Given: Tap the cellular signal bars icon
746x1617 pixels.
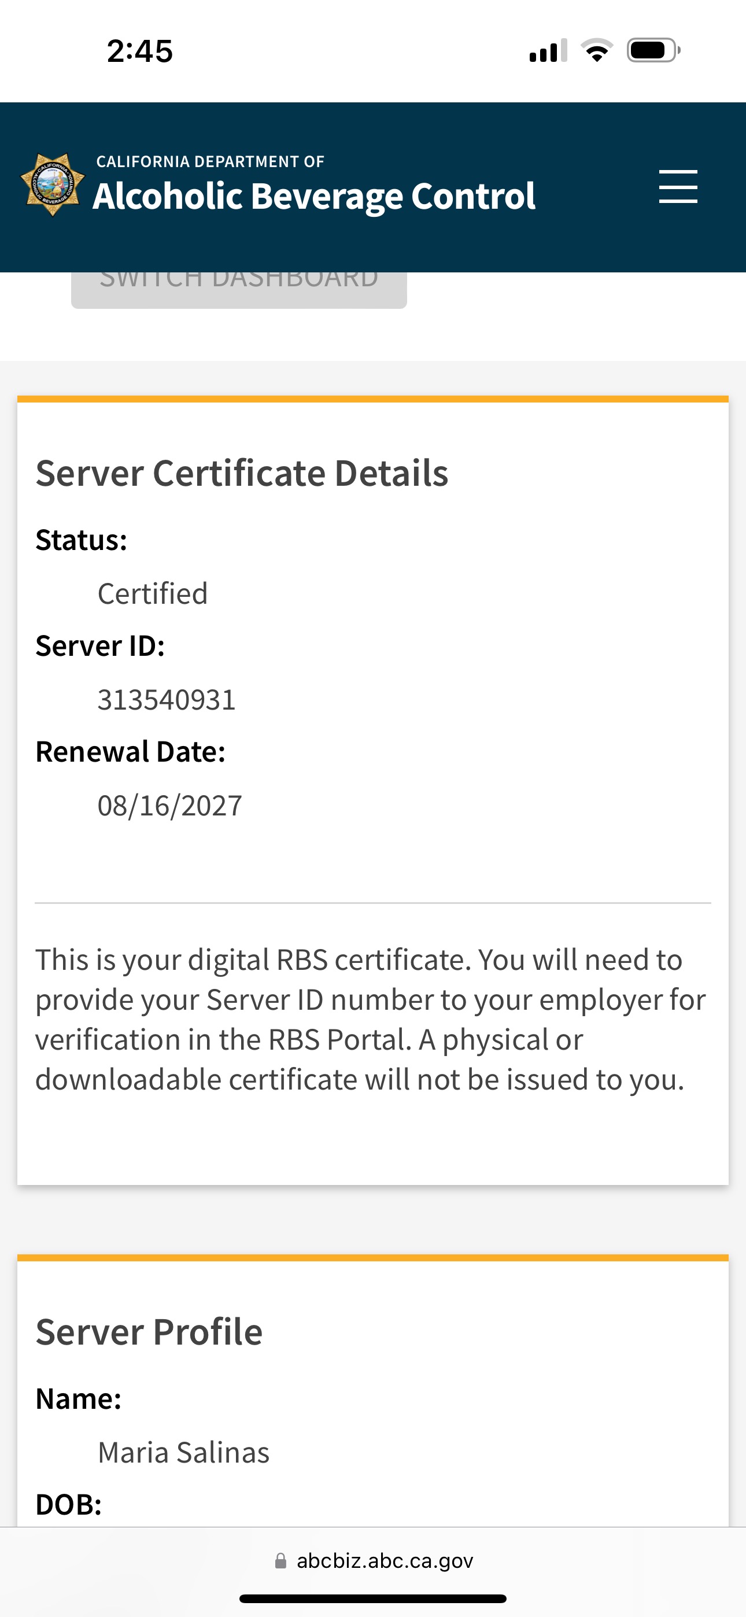Looking at the screenshot, I should pos(548,51).
